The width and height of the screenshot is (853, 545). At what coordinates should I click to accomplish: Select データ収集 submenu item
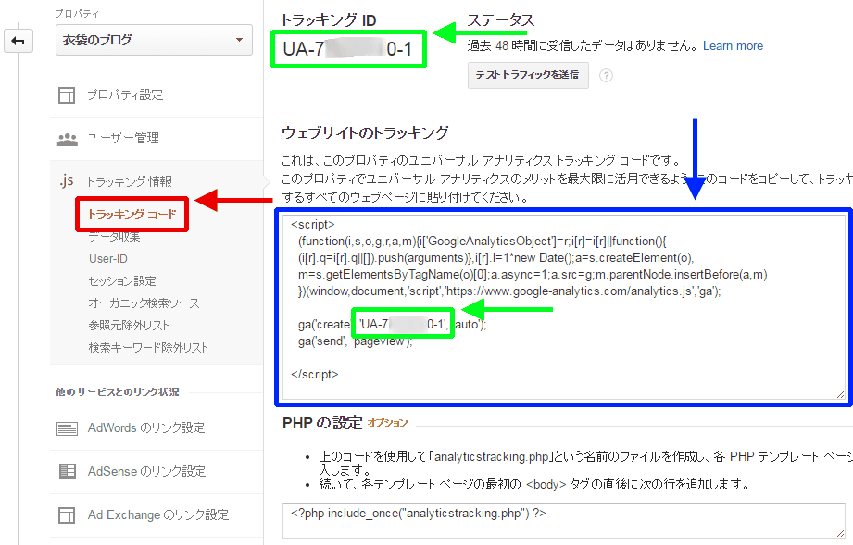click(114, 237)
